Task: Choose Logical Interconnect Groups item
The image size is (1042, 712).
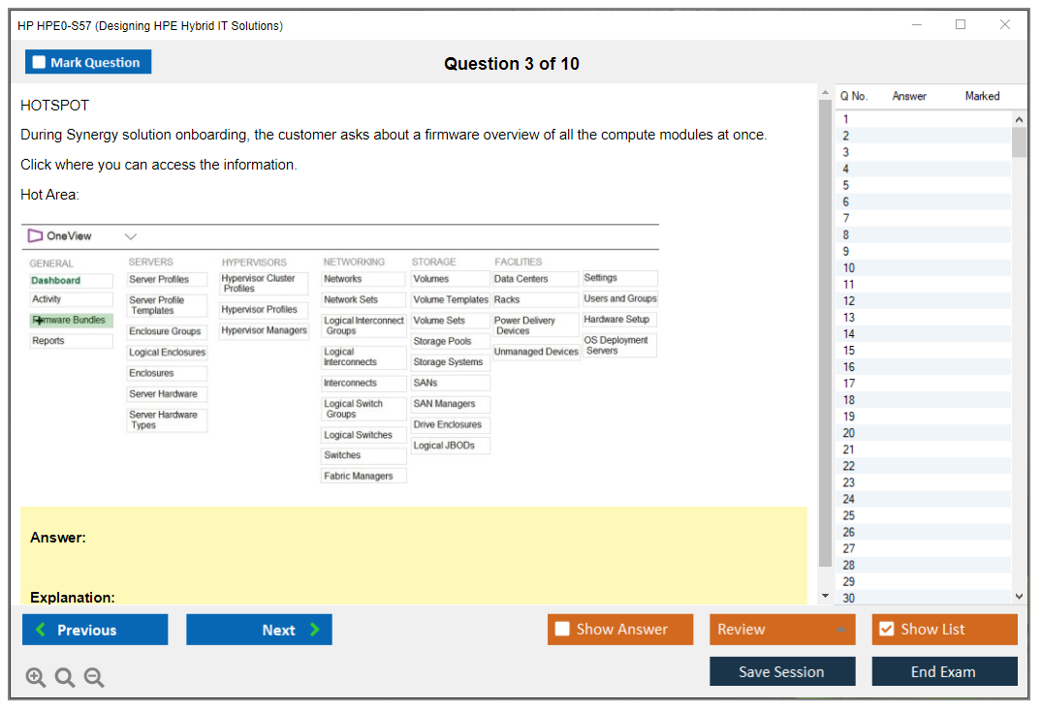Action: click(x=363, y=325)
